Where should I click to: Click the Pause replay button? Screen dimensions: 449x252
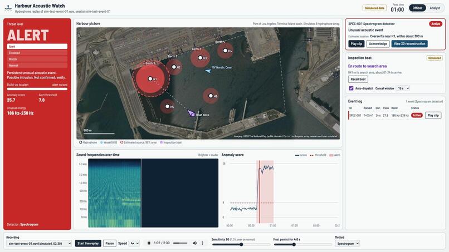tap(110, 244)
